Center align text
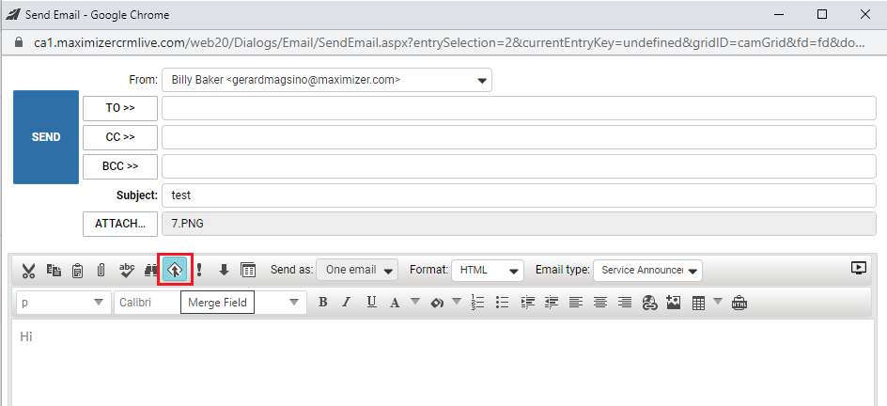Viewport: 887px width, 406px height. point(600,303)
